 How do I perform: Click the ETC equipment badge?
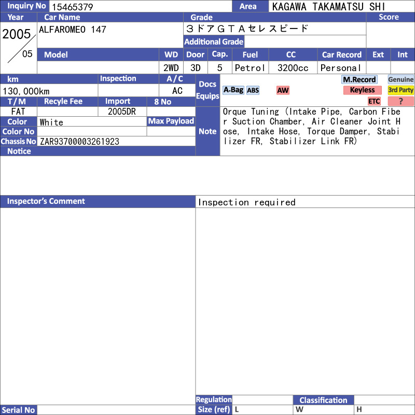click(x=374, y=101)
